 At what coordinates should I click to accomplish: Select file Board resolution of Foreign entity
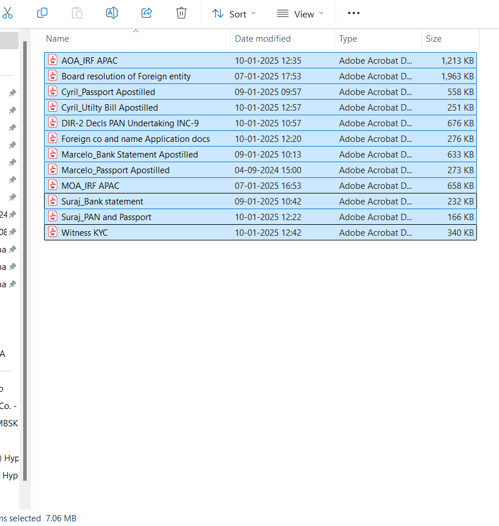coord(126,76)
